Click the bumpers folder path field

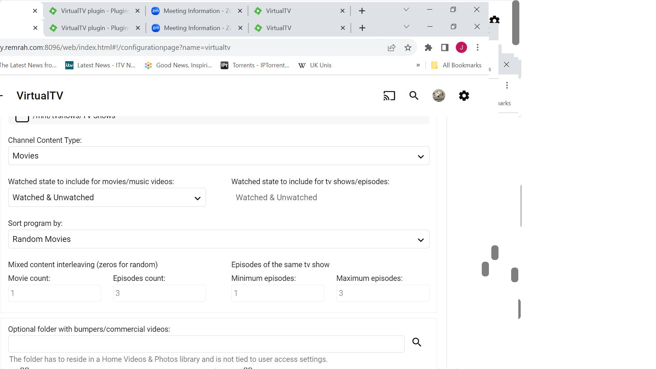[206, 344]
